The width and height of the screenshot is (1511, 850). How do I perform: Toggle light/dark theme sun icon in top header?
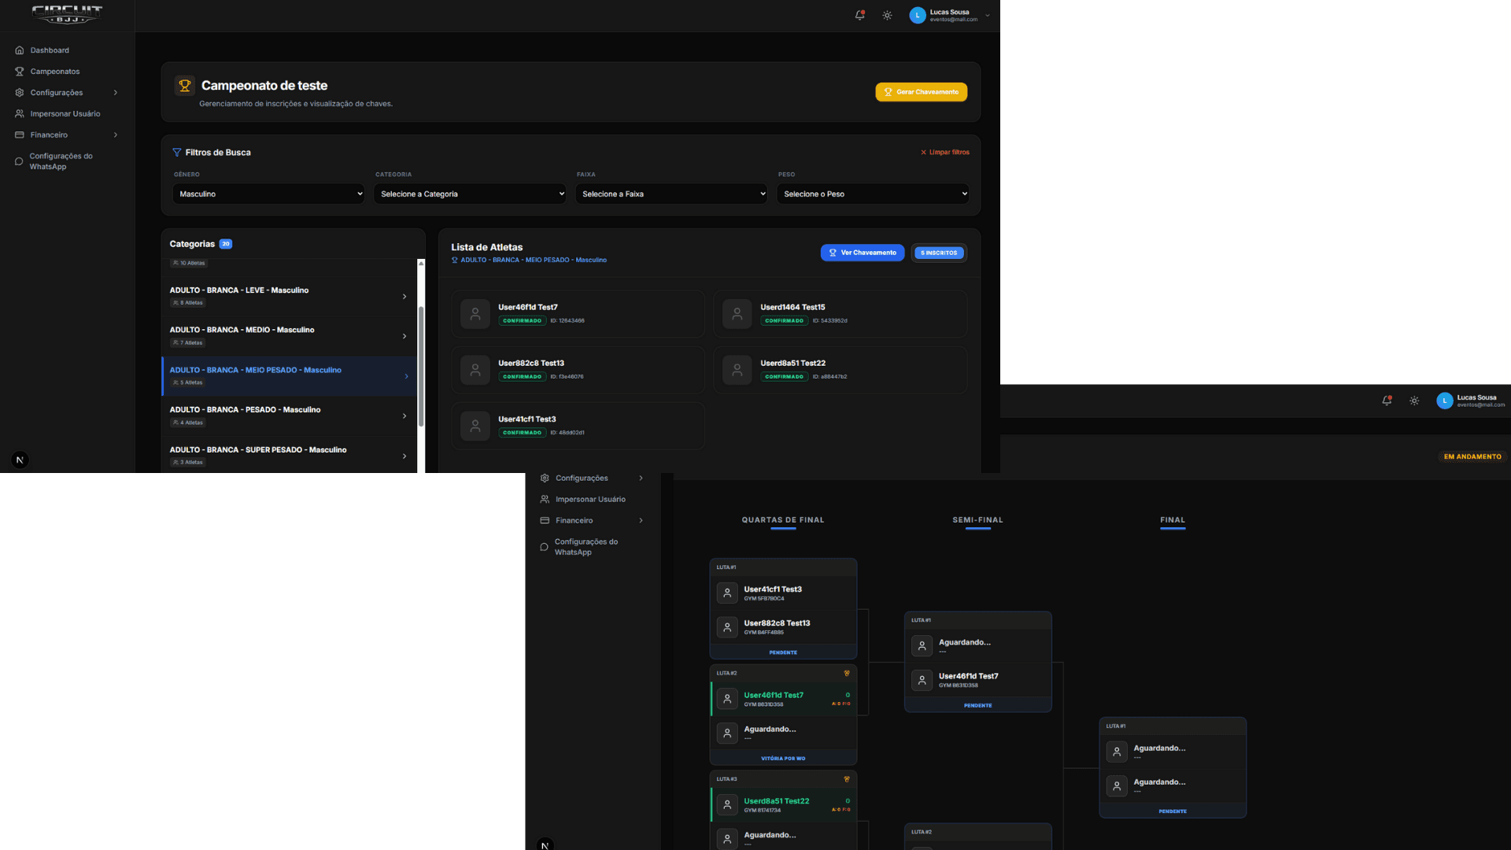point(887,15)
